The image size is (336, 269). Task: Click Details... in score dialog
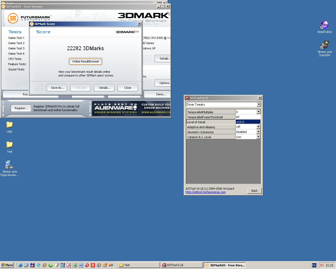[x=105, y=88]
